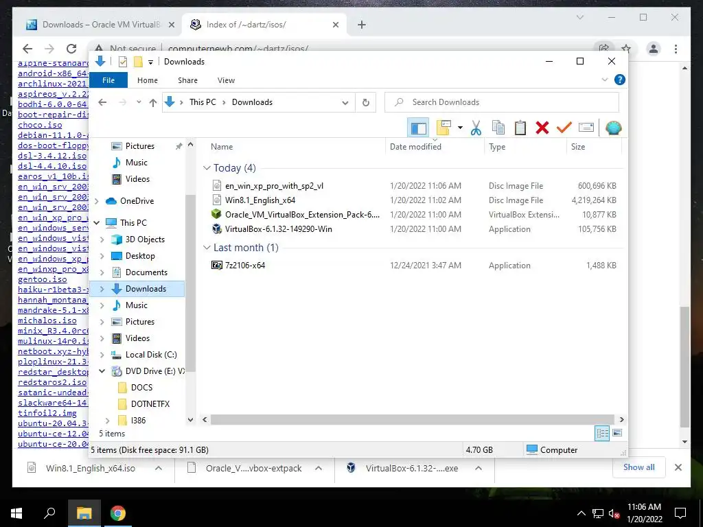Sort by Type column header
Image resolution: width=703 pixels, height=527 pixels.
pos(497,147)
